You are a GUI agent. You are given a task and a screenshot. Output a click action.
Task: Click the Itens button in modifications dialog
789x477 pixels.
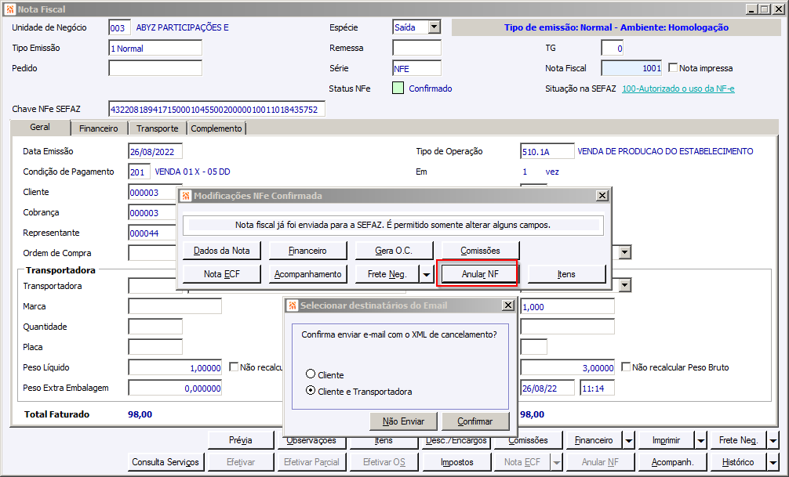[x=566, y=274]
